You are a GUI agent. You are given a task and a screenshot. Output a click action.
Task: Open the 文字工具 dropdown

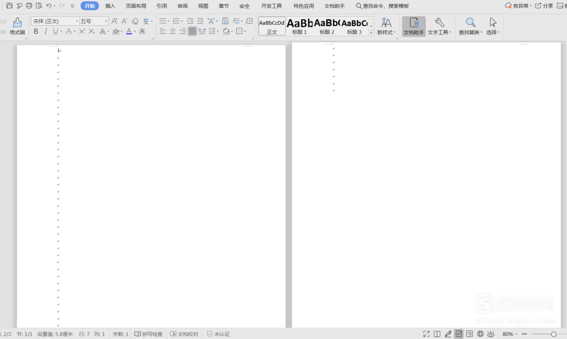(439, 26)
